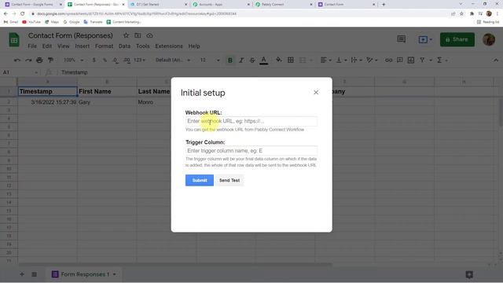The width and height of the screenshot is (503, 283).
Task: Close the Initial setup dialog
Action: coord(316,93)
